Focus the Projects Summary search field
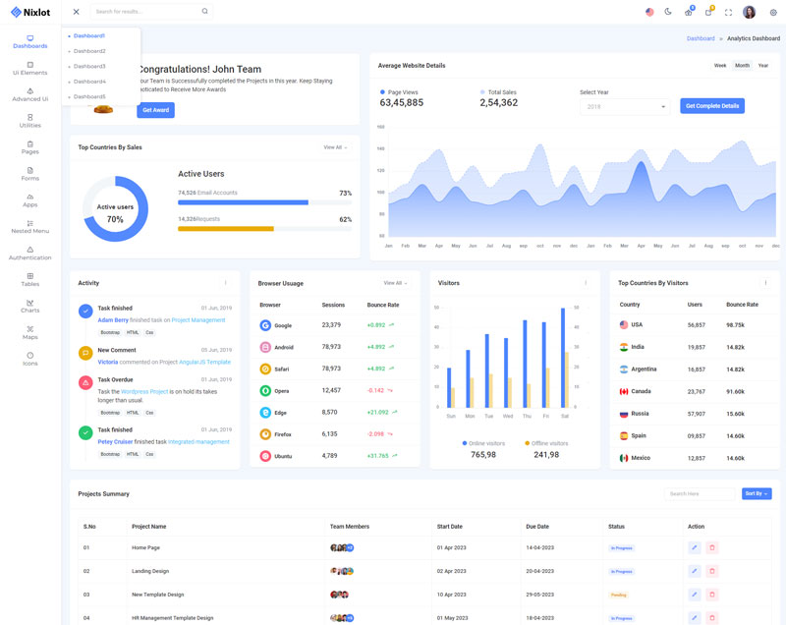The image size is (786, 625). coord(699,493)
